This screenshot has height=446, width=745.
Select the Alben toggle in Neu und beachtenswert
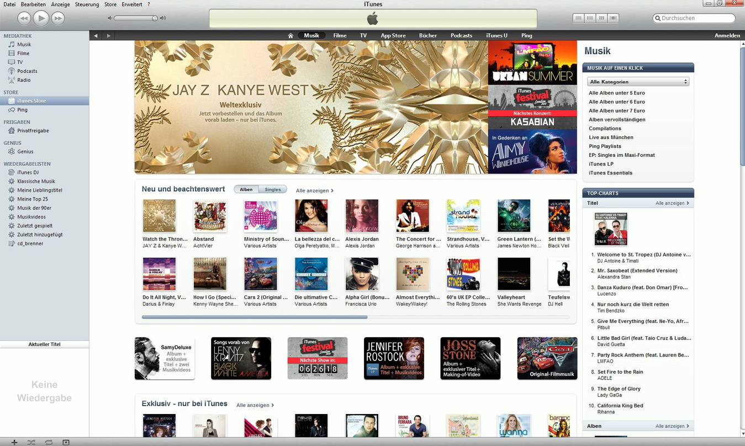tap(246, 189)
